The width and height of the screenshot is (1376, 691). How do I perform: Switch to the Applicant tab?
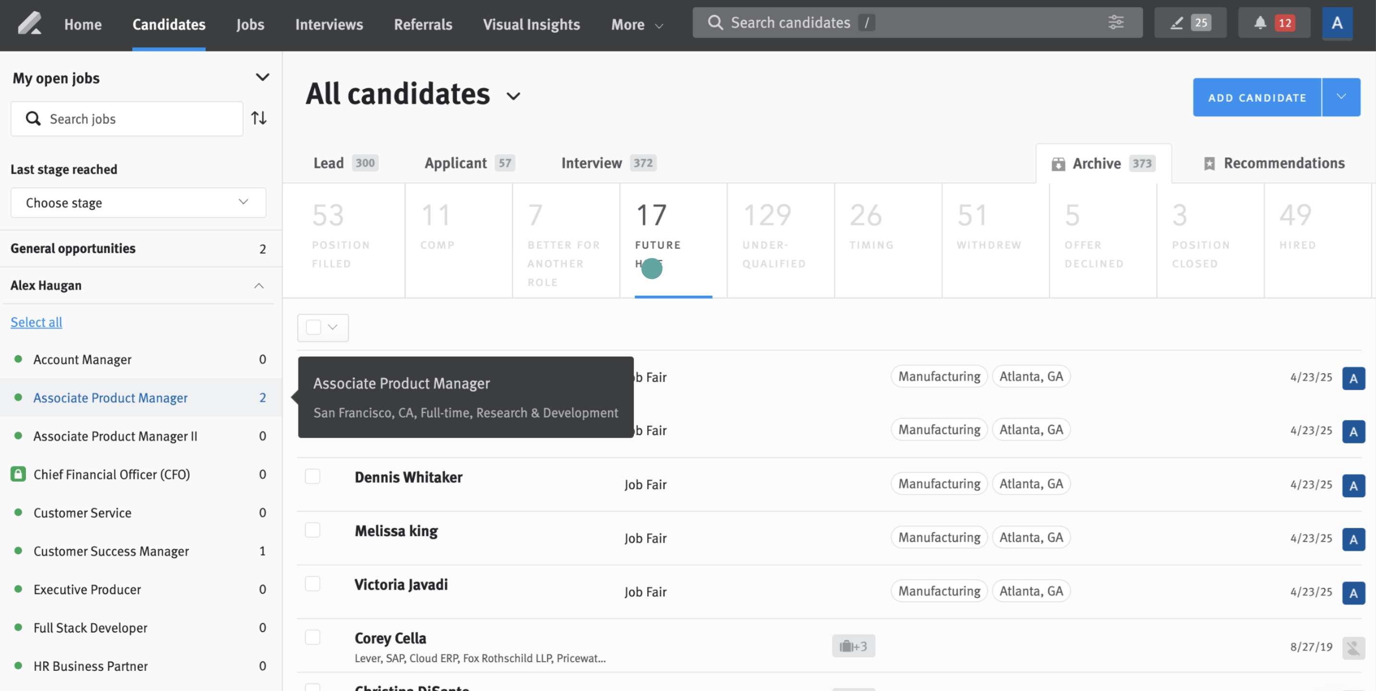(470, 163)
